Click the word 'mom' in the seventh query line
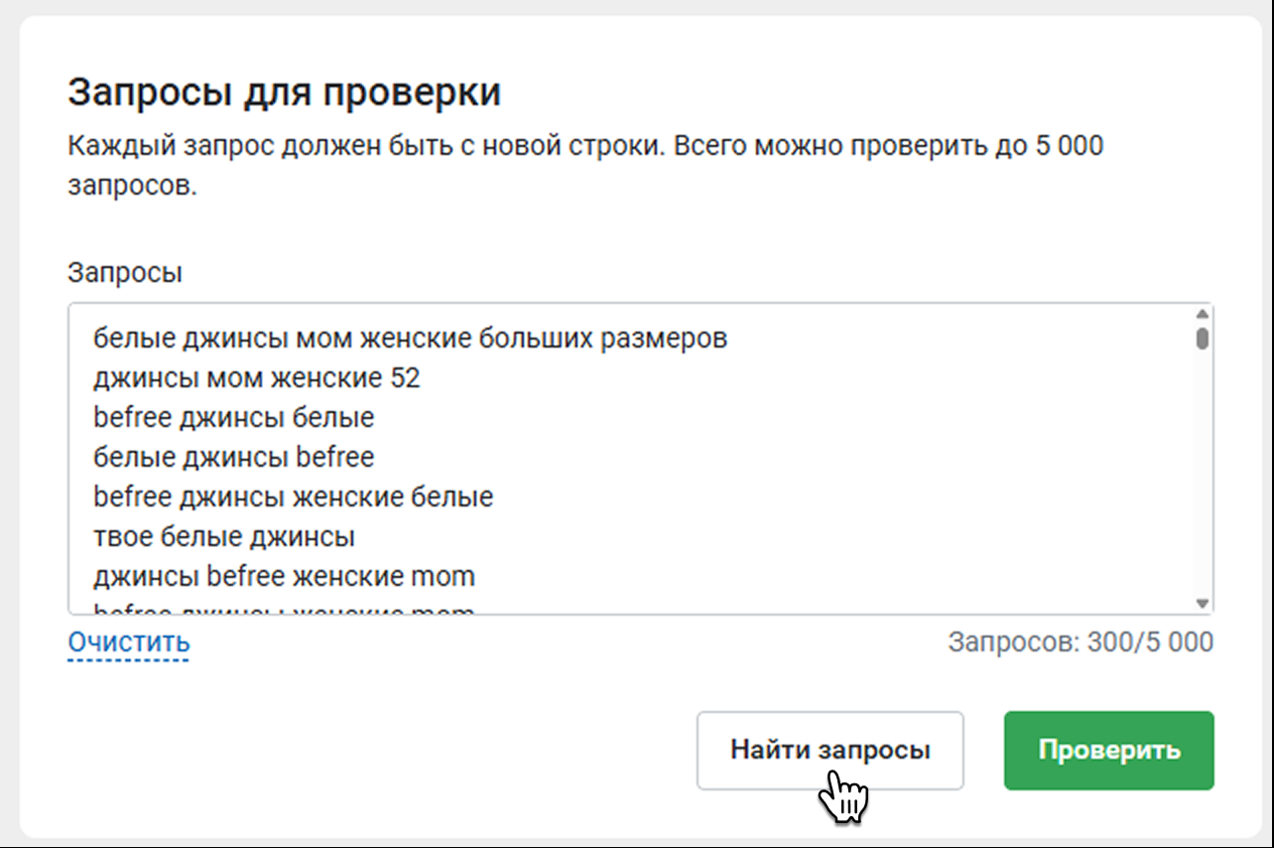The width and height of the screenshot is (1274, 848). point(444,576)
